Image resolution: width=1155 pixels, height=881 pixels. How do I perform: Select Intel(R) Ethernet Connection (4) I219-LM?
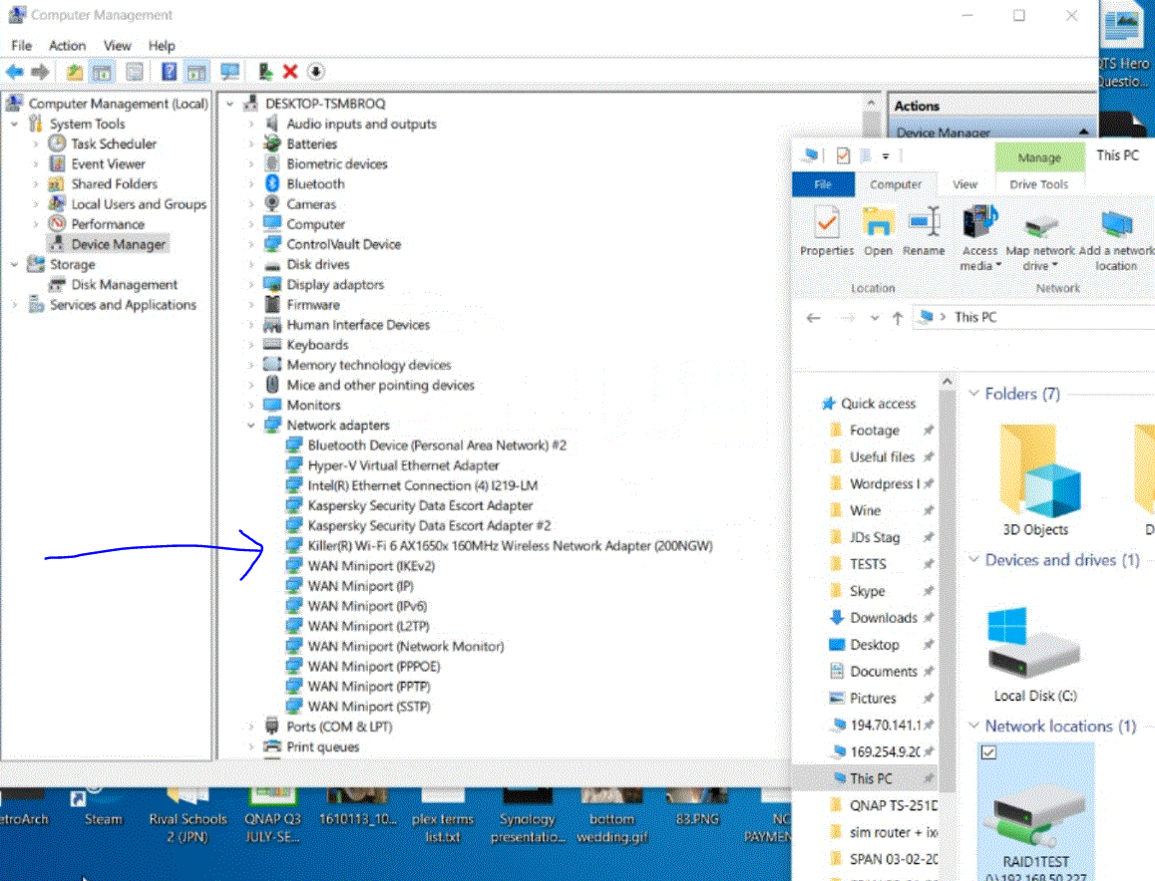point(422,485)
